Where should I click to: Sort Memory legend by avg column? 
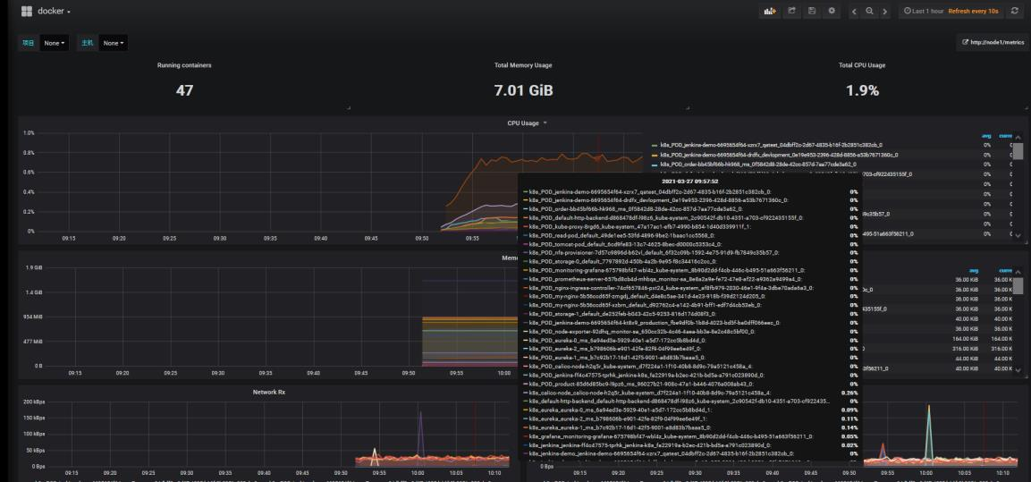tap(973, 271)
